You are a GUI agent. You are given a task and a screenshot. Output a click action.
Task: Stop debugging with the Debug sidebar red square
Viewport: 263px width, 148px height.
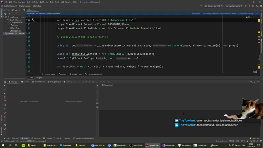pyautogui.click(x=5, y=97)
